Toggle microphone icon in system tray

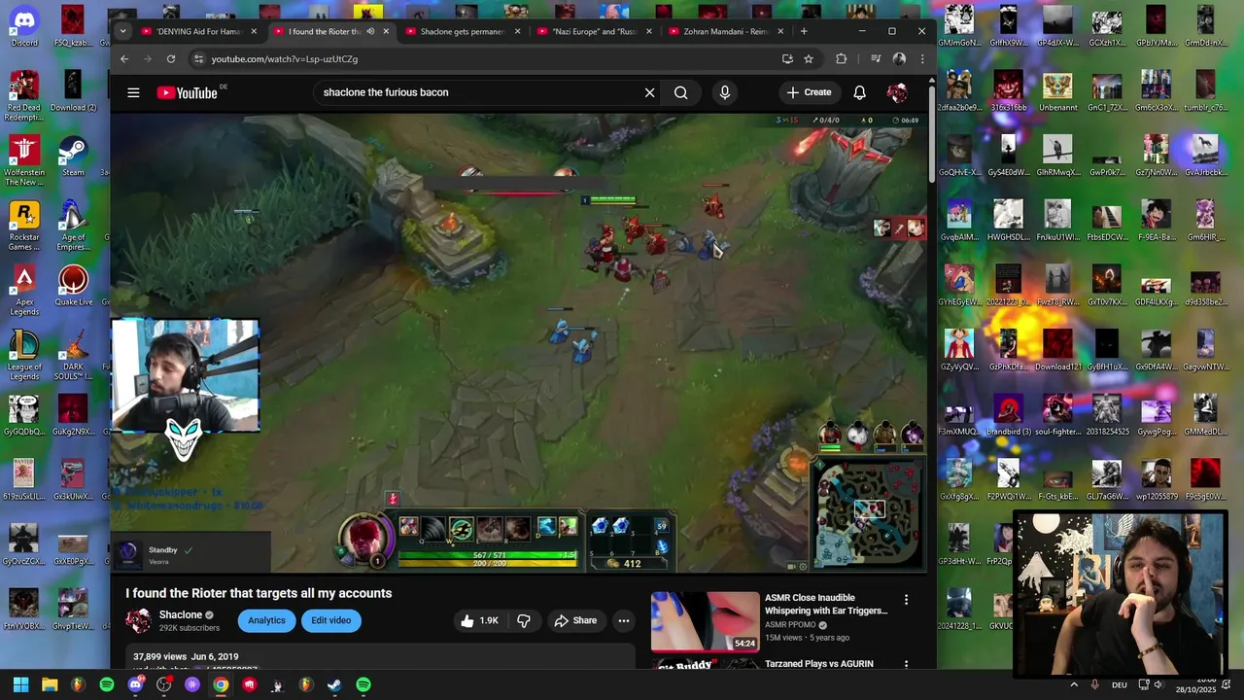(1095, 684)
